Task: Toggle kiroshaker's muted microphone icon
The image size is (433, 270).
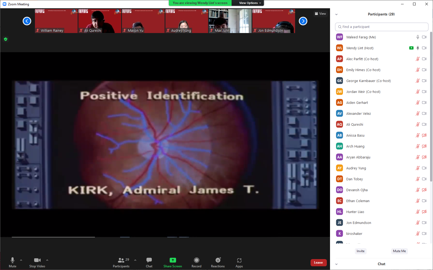Action: tap(418, 234)
